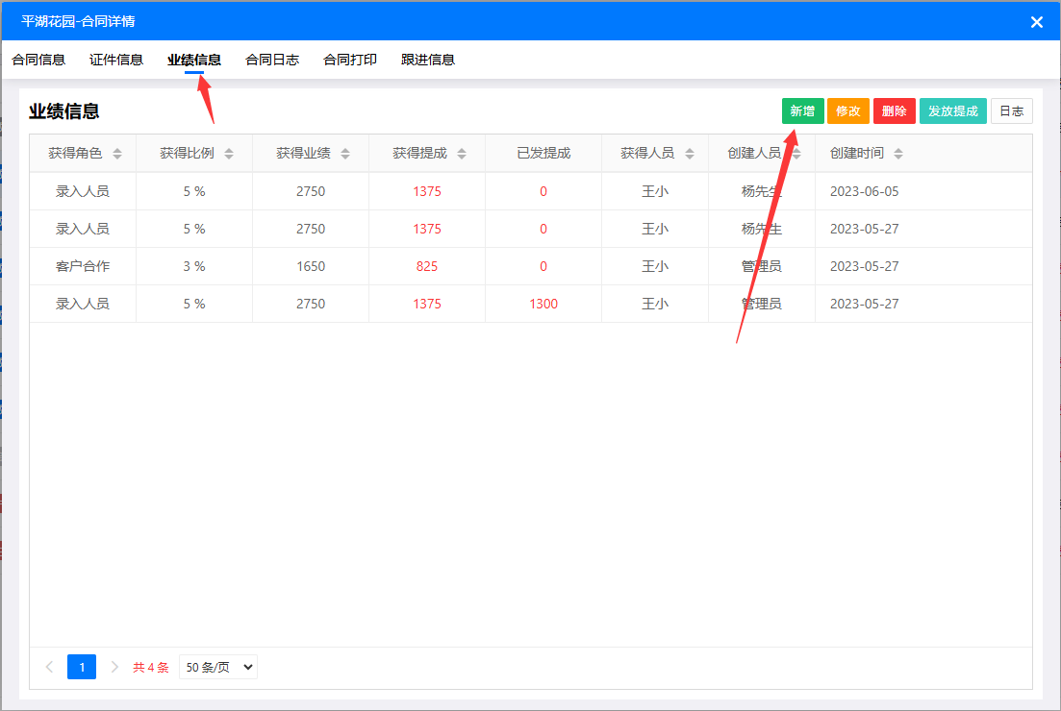Click the 发放提成 button
Viewport: 1061px width, 711px height.
point(952,111)
